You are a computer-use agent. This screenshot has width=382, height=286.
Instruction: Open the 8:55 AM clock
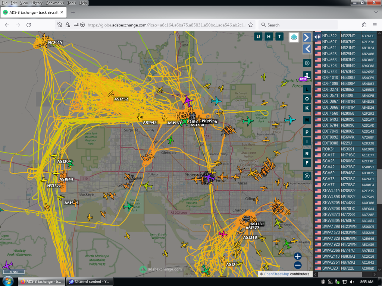pos(367,282)
